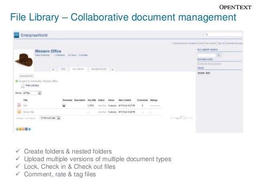Viewport: 256px width, 192px height.
Task: Click John Doe author in Test row
Action: click(102, 105)
